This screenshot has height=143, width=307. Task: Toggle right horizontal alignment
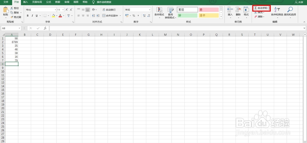pyautogui.click(x=87, y=16)
